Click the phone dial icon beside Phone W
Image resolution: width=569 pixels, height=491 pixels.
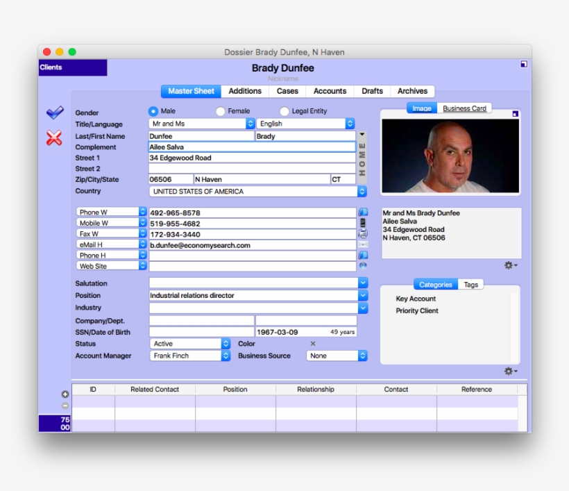(x=363, y=211)
